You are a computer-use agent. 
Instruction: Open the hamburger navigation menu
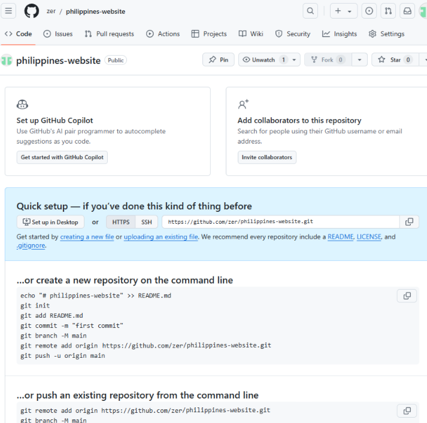(x=10, y=11)
